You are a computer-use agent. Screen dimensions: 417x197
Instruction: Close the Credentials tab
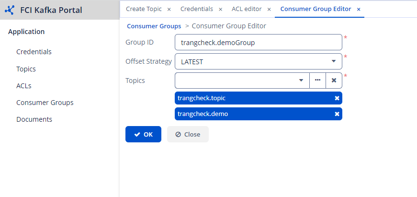click(220, 9)
